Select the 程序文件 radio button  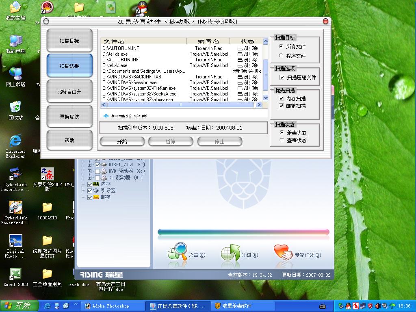[x=281, y=56]
